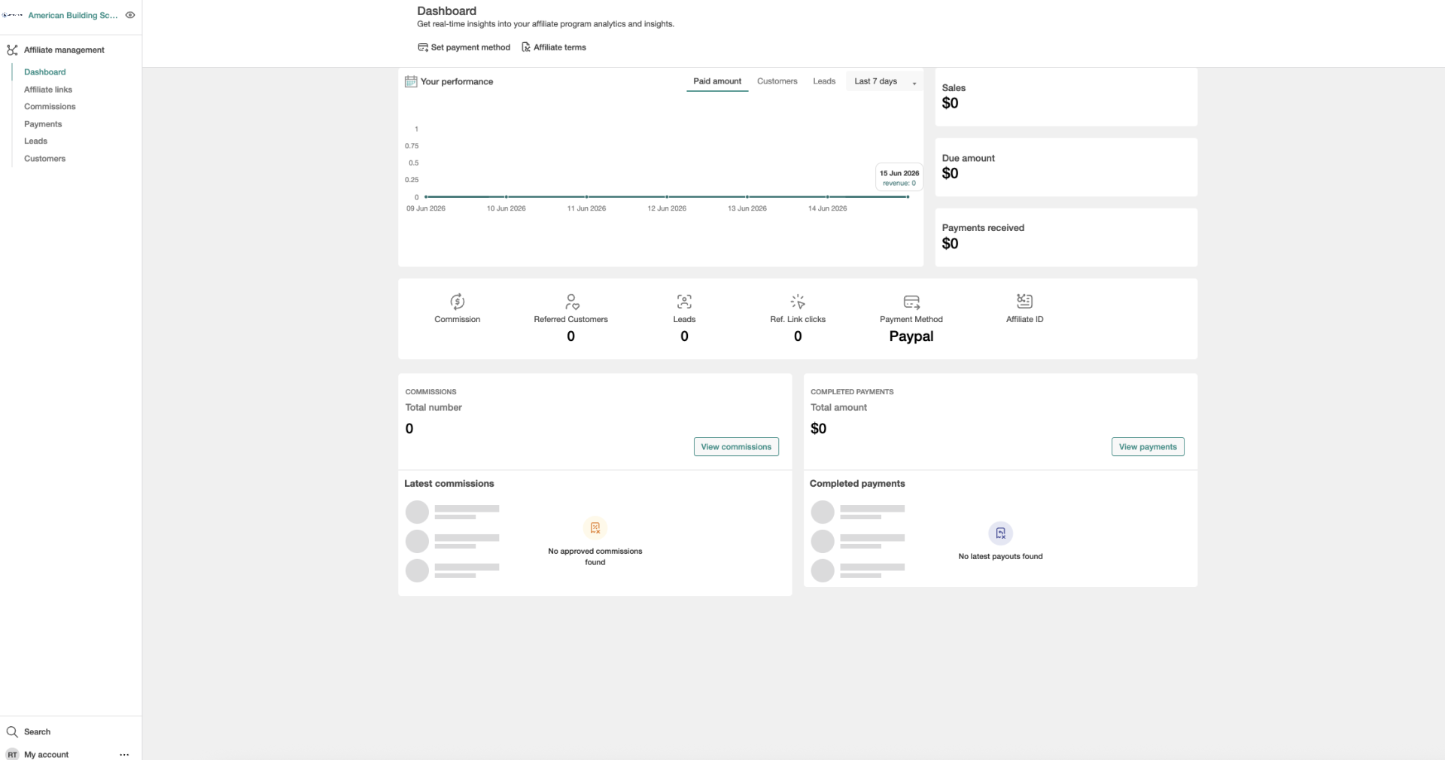Click the Set payment method card icon
The width and height of the screenshot is (1445, 760).
(x=423, y=47)
